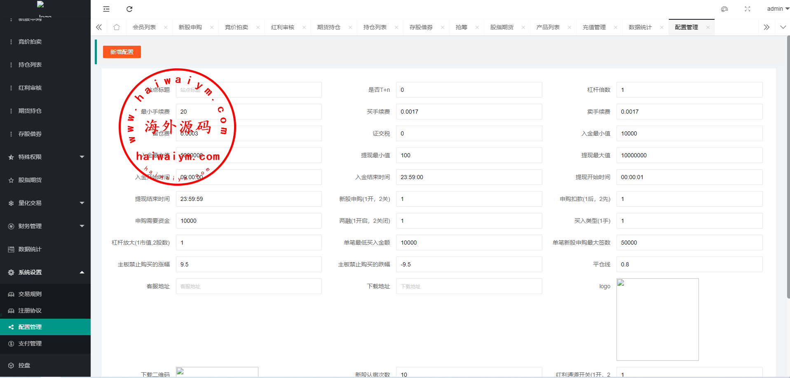The height and width of the screenshot is (378, 790).
Task: Switch to the 充值管理 tab
Action: [594, 27]
